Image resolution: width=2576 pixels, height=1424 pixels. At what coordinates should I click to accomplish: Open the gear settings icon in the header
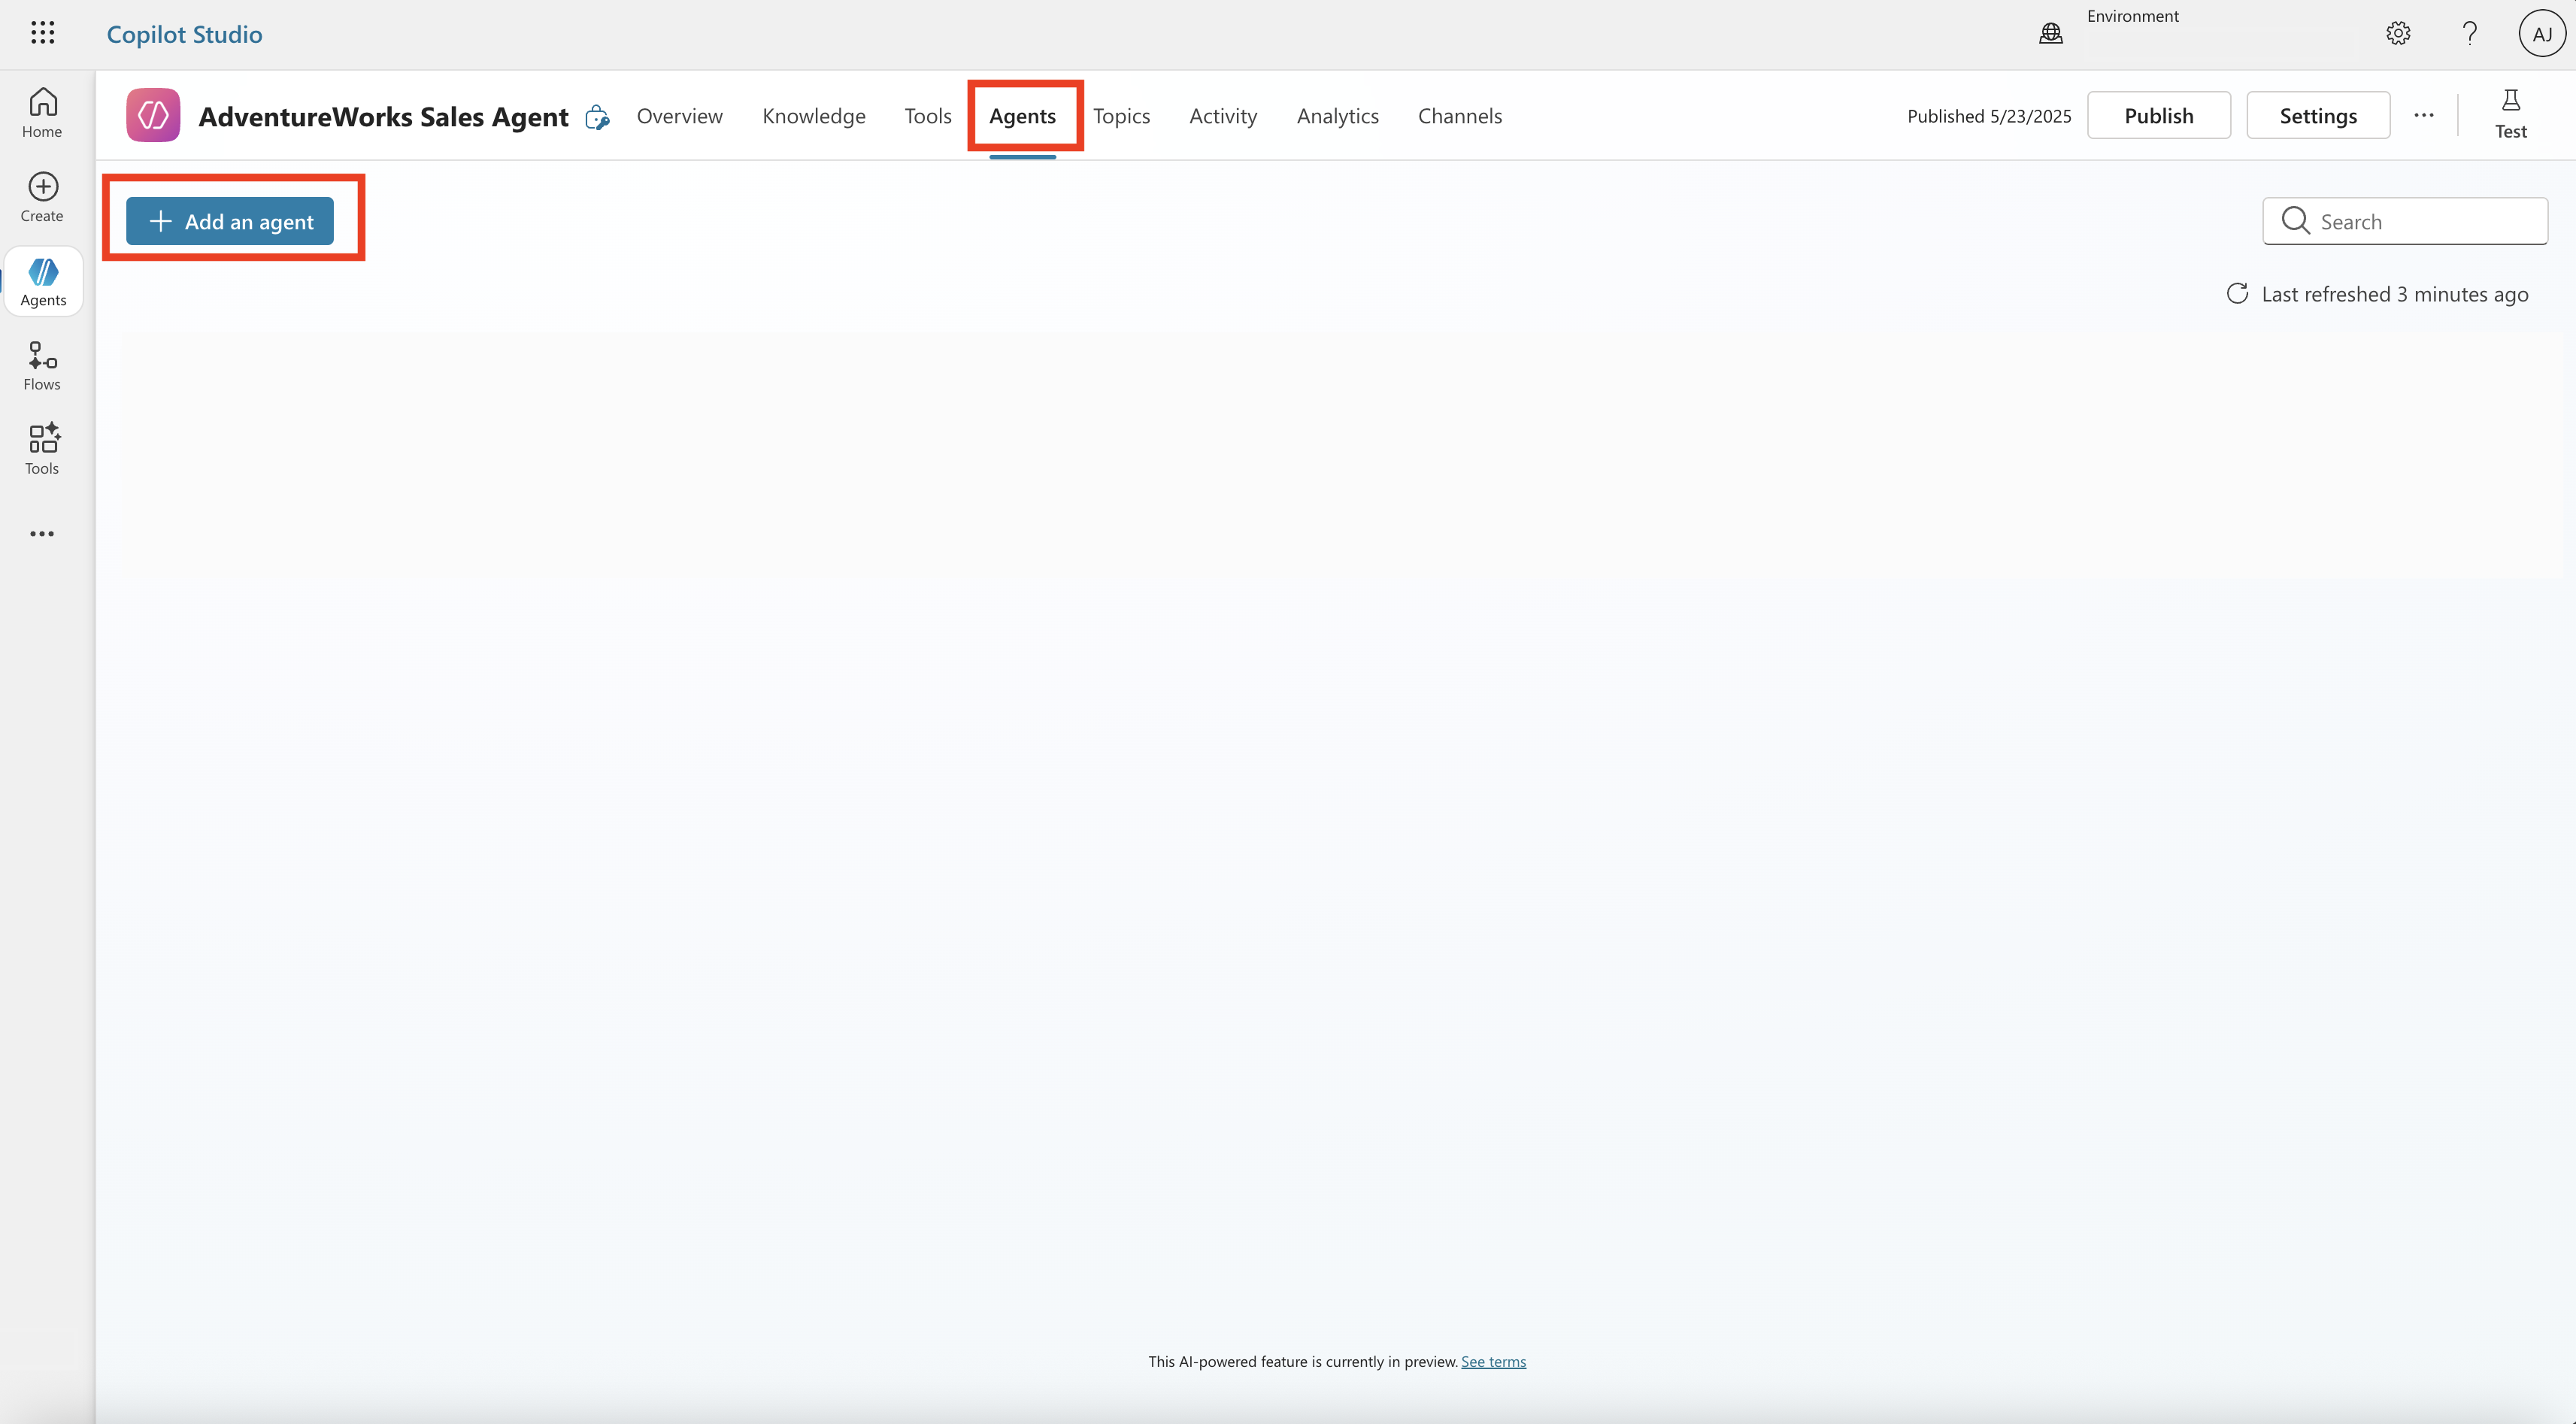point(2398,34)
